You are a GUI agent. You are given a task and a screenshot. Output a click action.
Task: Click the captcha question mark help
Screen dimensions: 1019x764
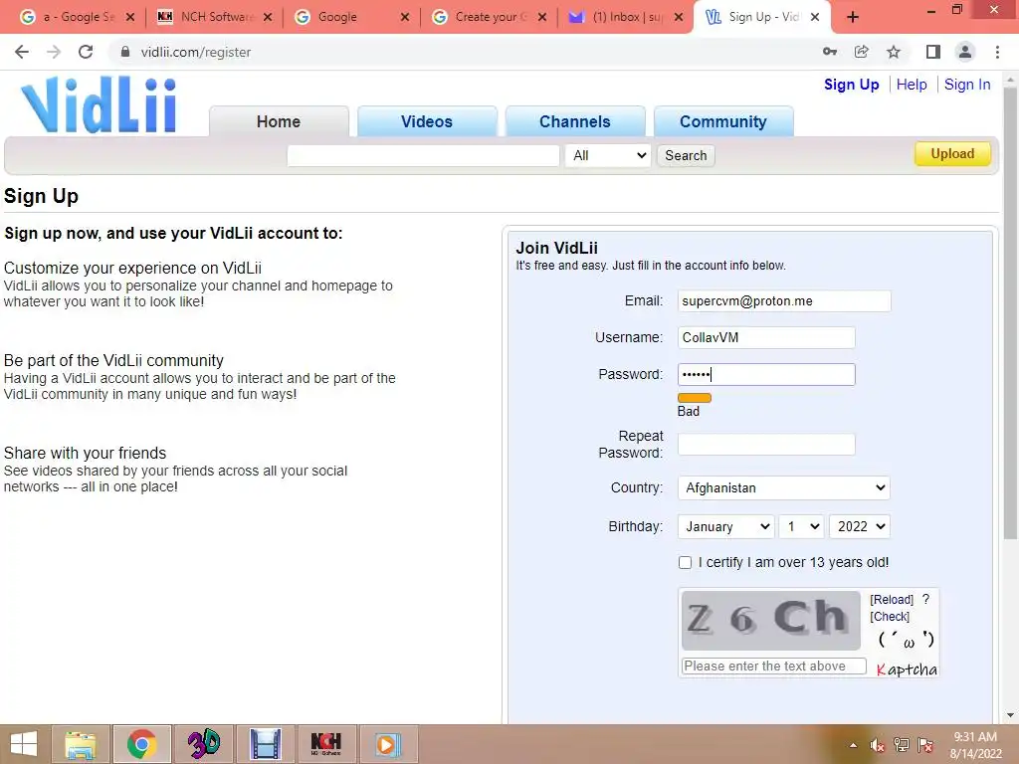pos(925,599)
